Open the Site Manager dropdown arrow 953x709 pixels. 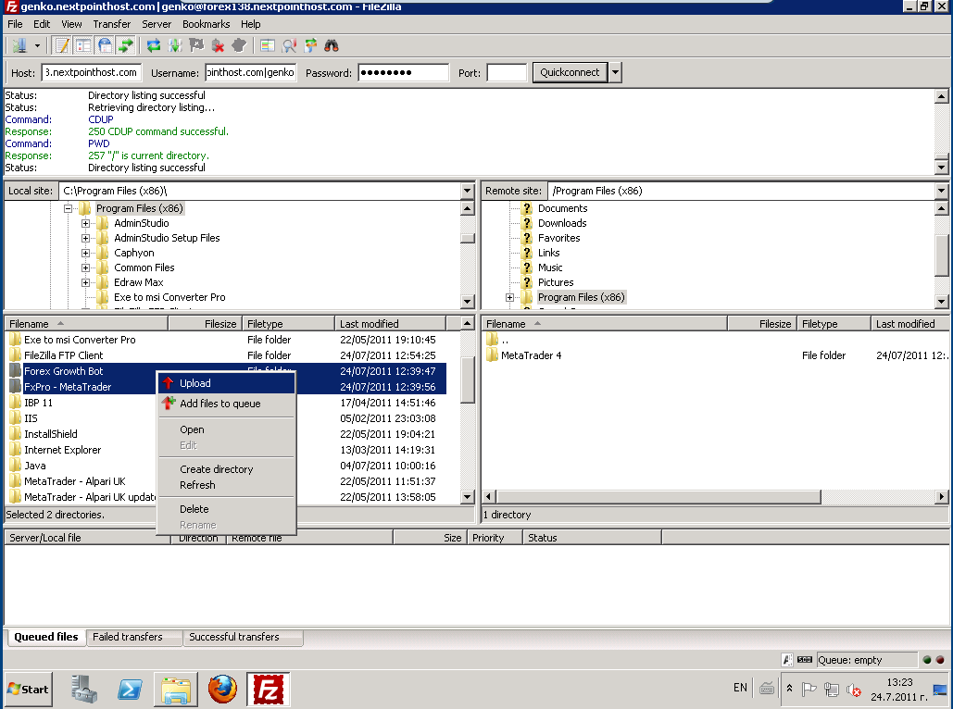click(37, 45)
